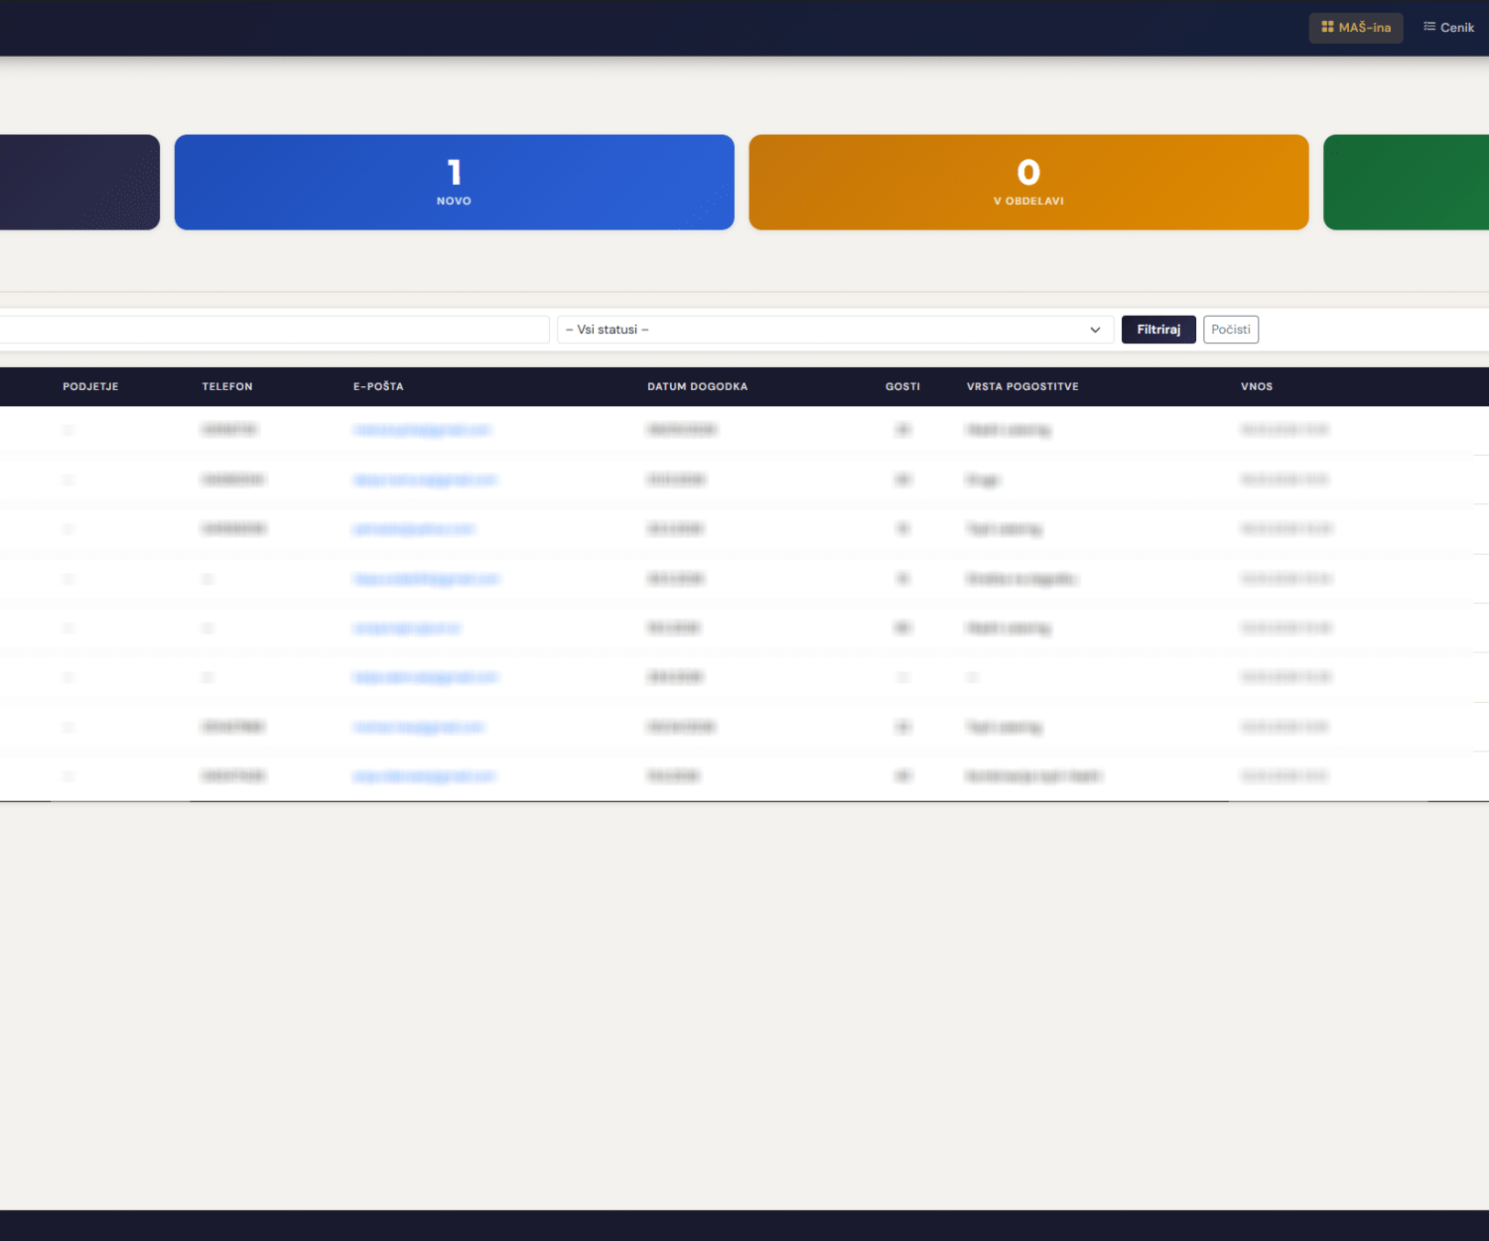
Task: Click into the search text field
Action: point(273,330)
